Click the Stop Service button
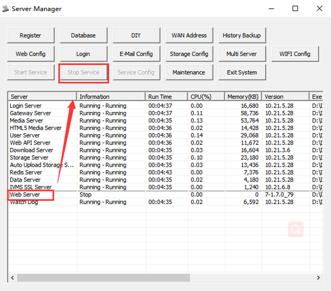 point(83,73)
